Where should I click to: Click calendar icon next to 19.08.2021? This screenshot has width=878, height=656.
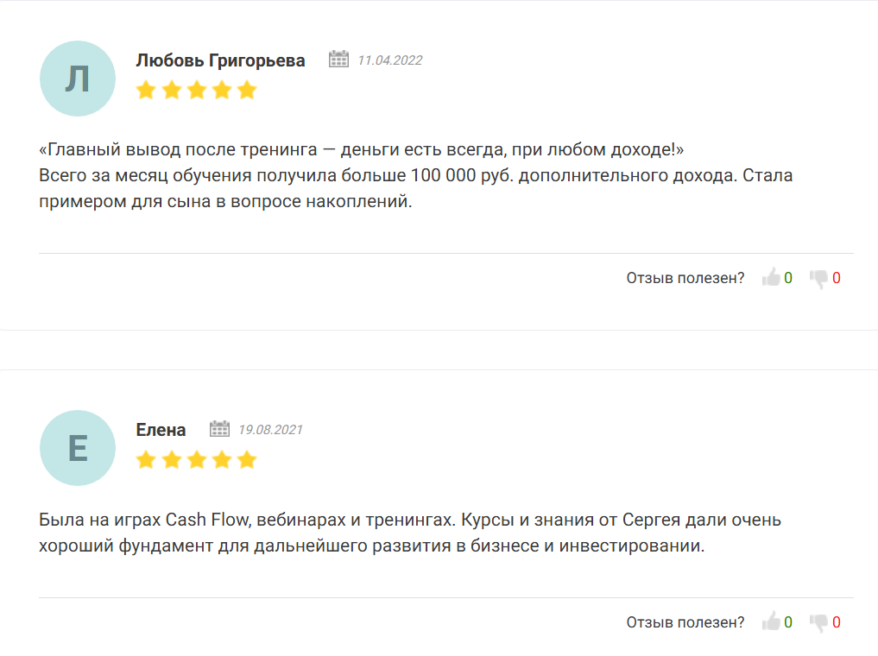coord(220,429)
